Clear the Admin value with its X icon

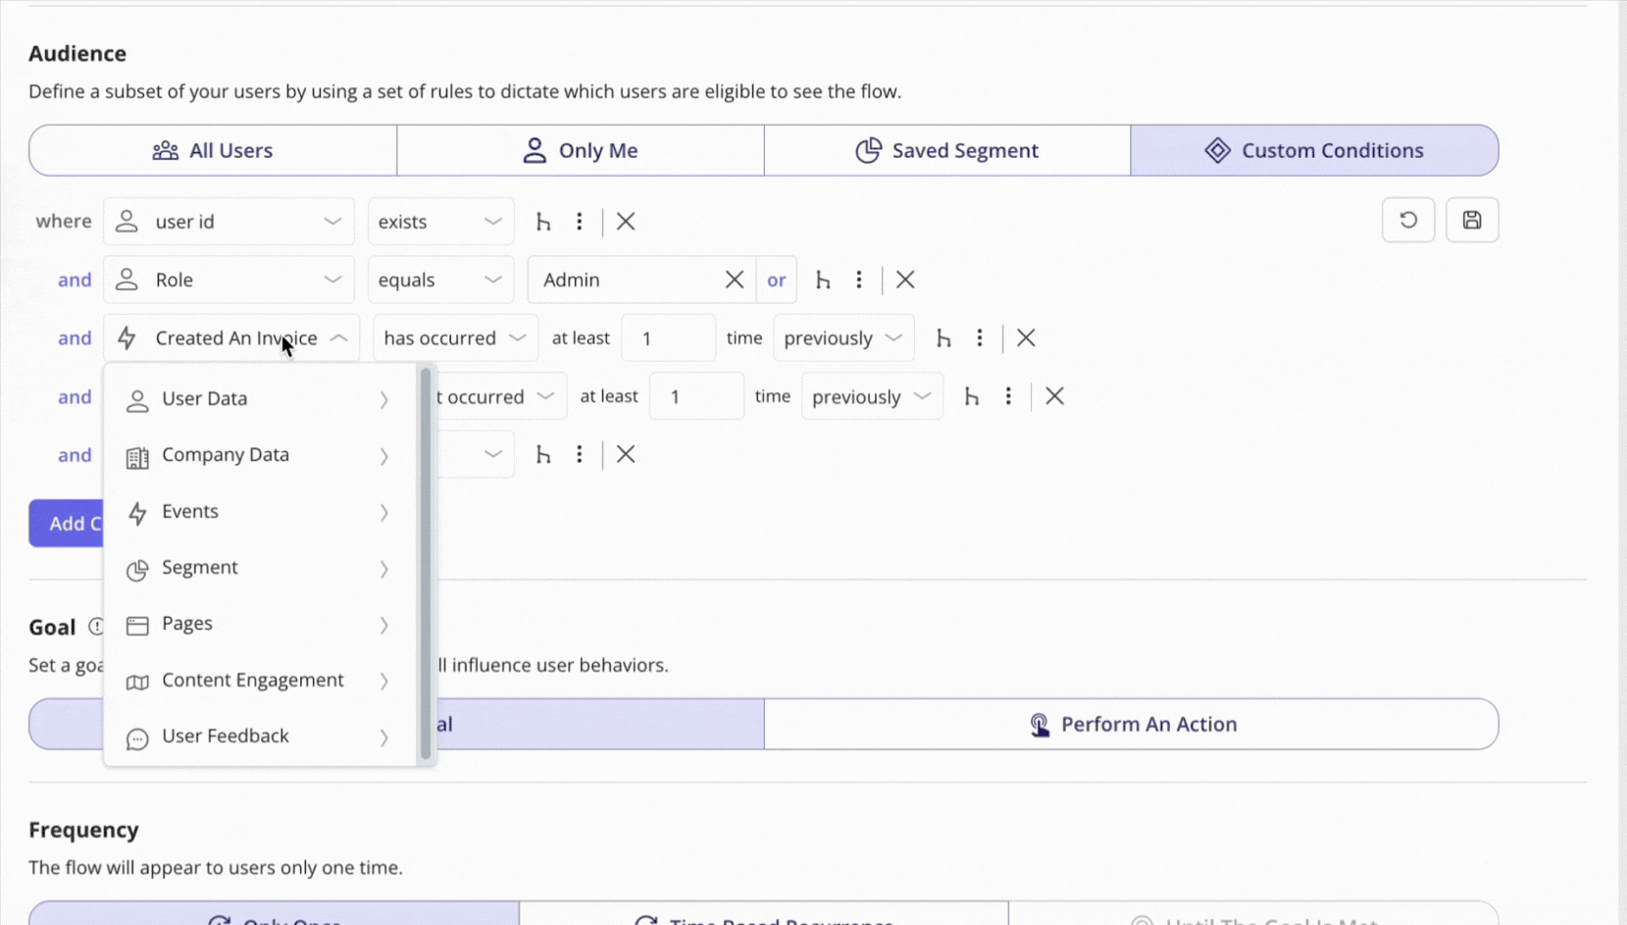point(735,280)
